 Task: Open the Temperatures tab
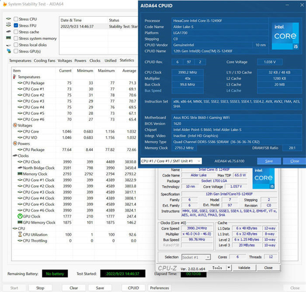tap(20, 61)
